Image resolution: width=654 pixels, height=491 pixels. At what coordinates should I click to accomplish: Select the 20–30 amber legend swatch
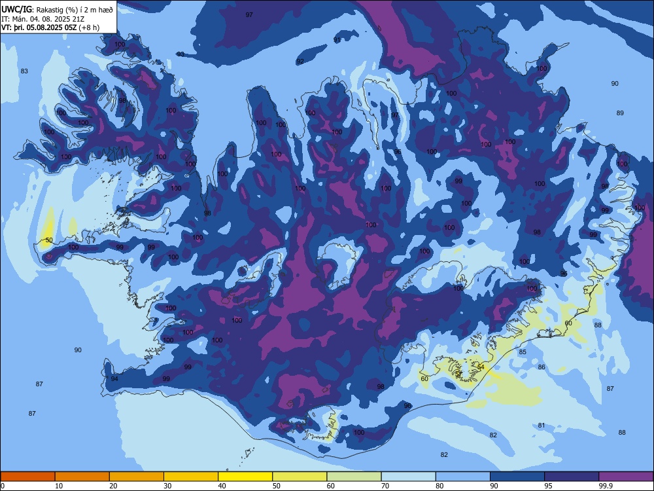click(x=137, y=477)
